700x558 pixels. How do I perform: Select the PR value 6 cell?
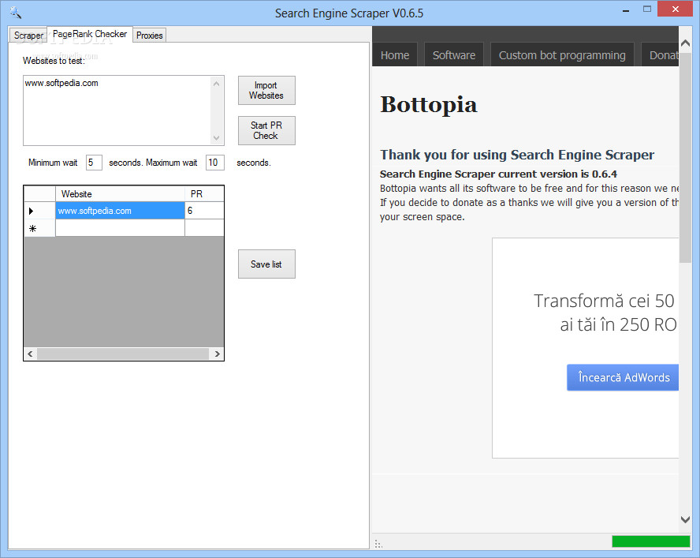coord(204,211)
